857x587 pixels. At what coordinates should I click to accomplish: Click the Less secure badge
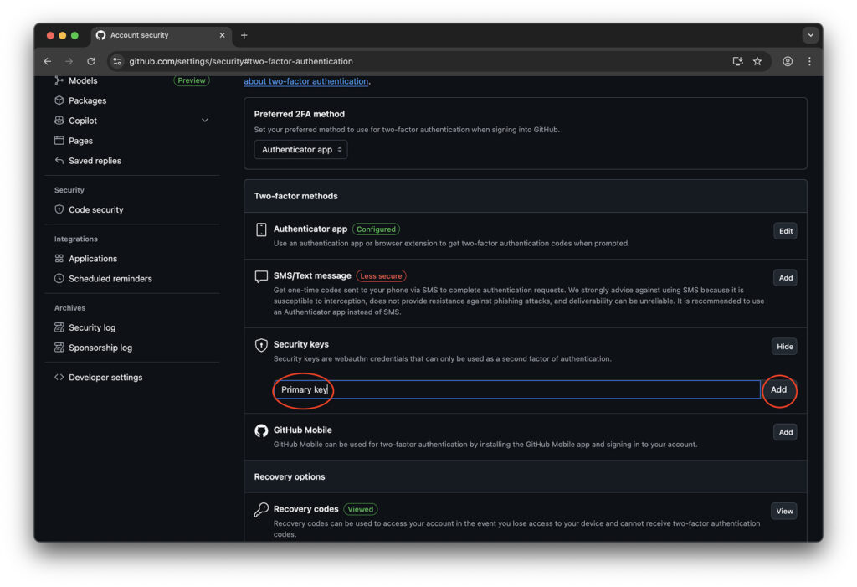click(381, 276)
